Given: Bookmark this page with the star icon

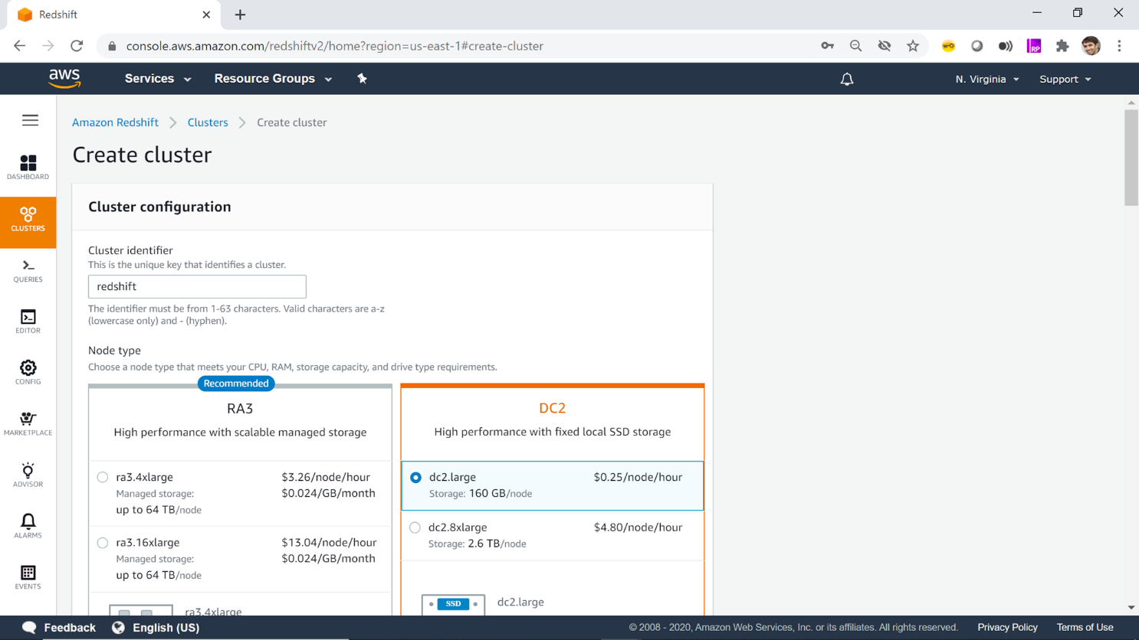Looking at the screenshot, I should 912,46.
